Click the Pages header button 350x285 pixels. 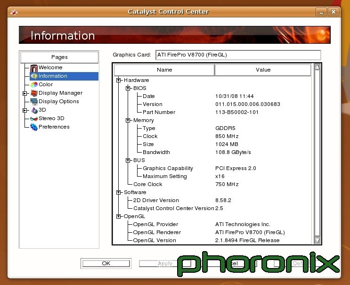pos(59,57)
